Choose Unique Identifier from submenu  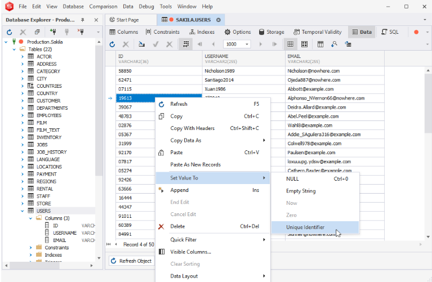point(315,227)
